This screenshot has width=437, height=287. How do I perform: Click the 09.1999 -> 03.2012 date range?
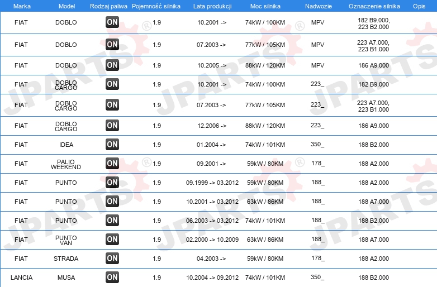tap(212, 183)
